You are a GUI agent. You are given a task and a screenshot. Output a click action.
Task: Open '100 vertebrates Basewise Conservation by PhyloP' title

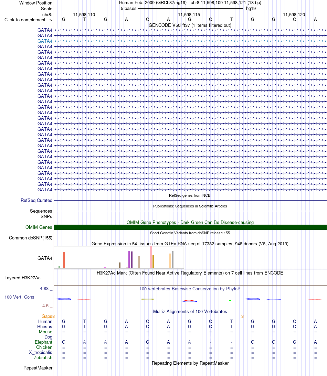(x=190, y=289)
